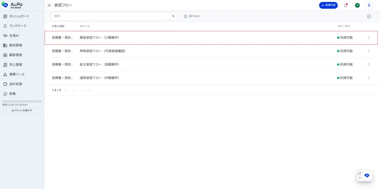Click the filter sliders icon
Viewport: 380px width, 189px height.
pos(186,16)
